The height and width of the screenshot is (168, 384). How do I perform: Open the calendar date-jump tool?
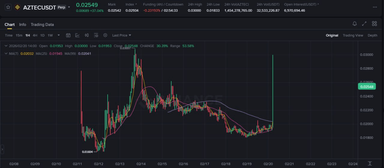coord(68,35)
